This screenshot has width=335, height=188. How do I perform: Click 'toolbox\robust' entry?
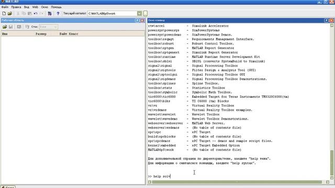161,43
